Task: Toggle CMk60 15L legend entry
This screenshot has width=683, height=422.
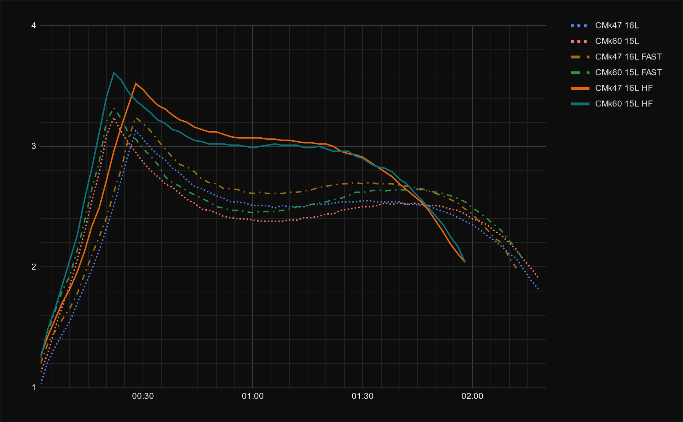Action: (616, 41)
